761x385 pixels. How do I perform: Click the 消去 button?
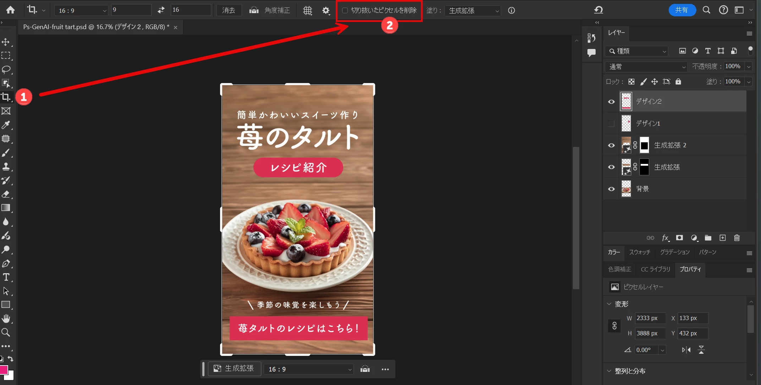(229, 10)
